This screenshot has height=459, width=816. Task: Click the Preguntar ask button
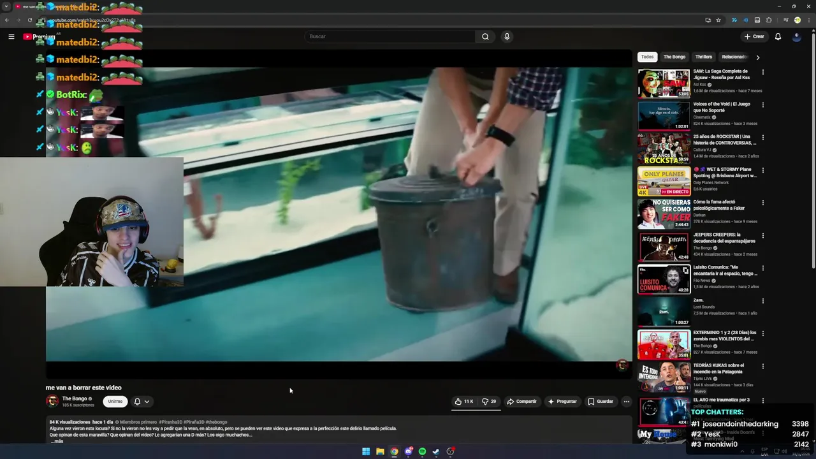(x=562, y=402)
